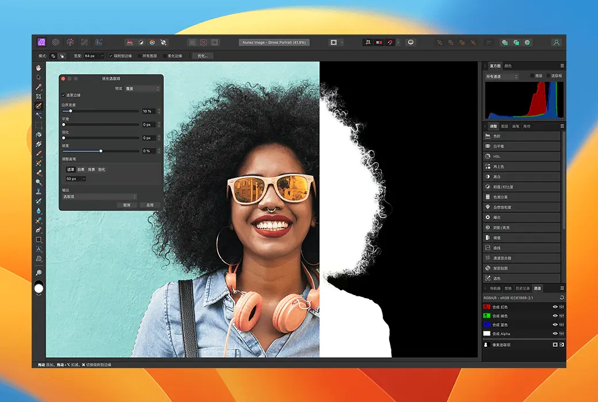The image size is (598, 402).
Task: Click the Deselect icon with red X
Action: (204, 42)
